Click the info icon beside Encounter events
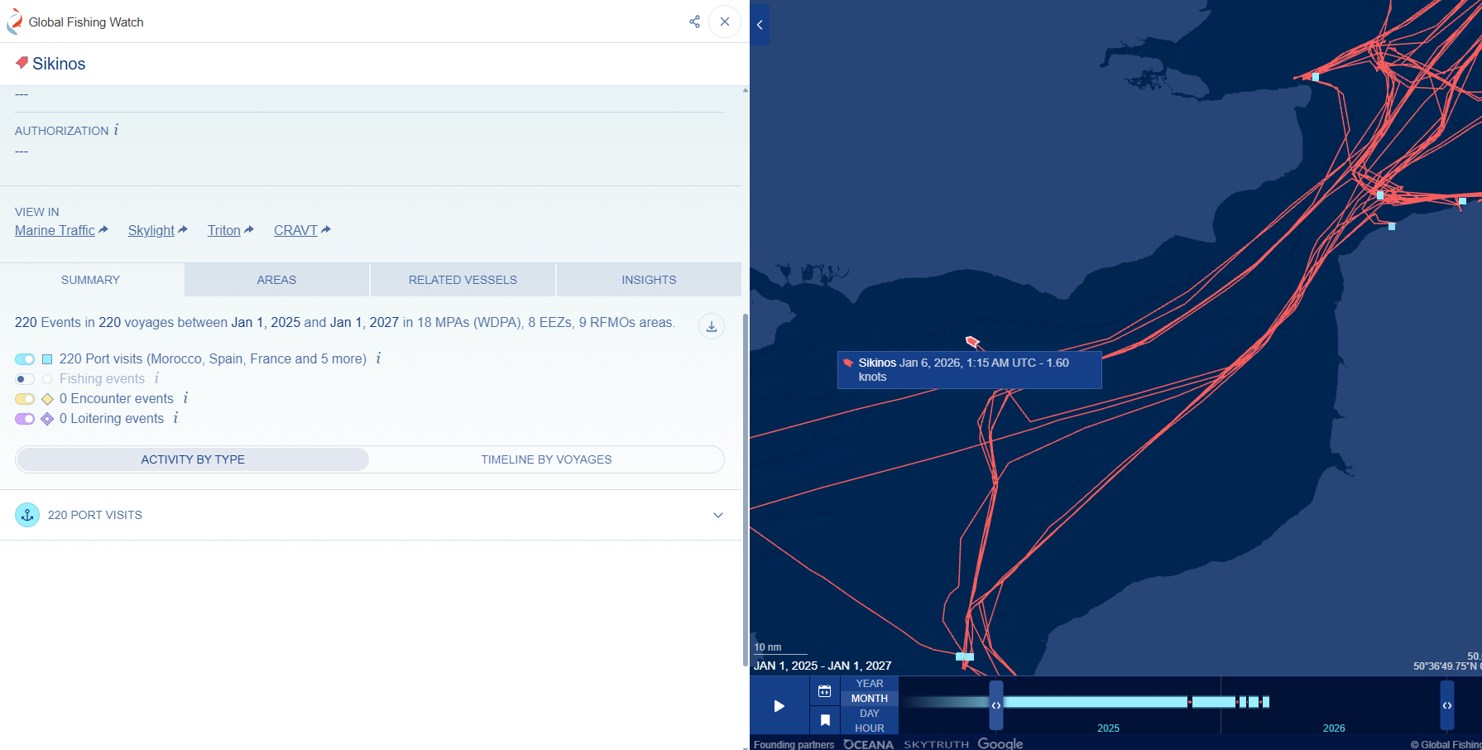 [x=185, y=398]
